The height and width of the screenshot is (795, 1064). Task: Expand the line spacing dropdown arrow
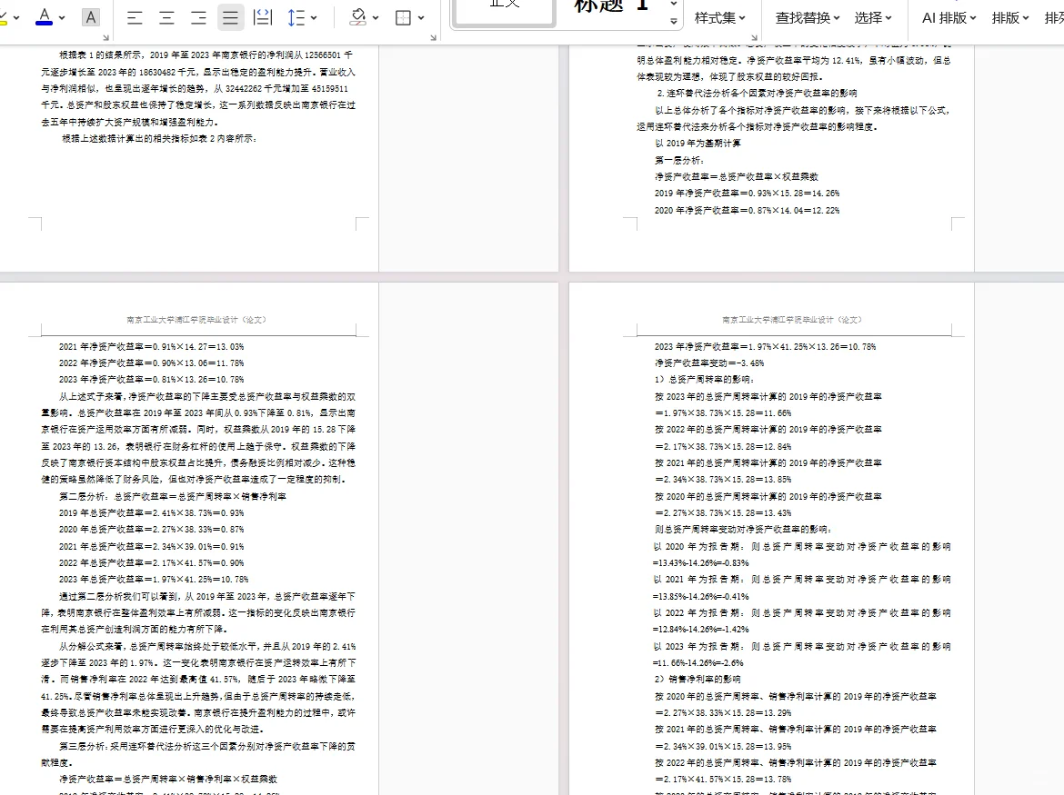314,17
